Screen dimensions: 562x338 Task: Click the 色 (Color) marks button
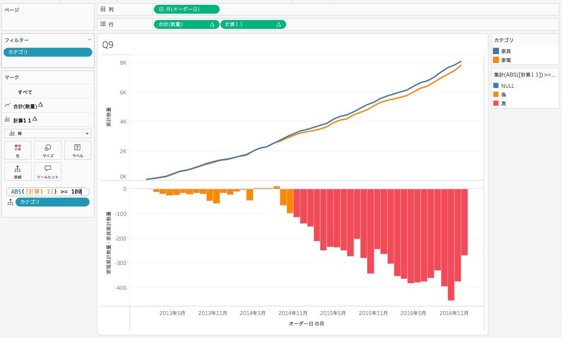(18, 150)
